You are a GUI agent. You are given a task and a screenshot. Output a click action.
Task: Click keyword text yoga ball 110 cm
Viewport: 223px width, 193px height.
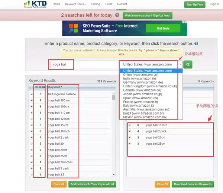pos(59,113)
